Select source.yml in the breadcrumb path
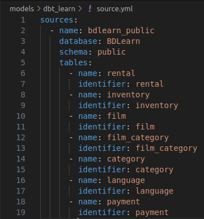The width and height of the screenshot is (204, 219). pyautogui.click(x=115, y=9)
